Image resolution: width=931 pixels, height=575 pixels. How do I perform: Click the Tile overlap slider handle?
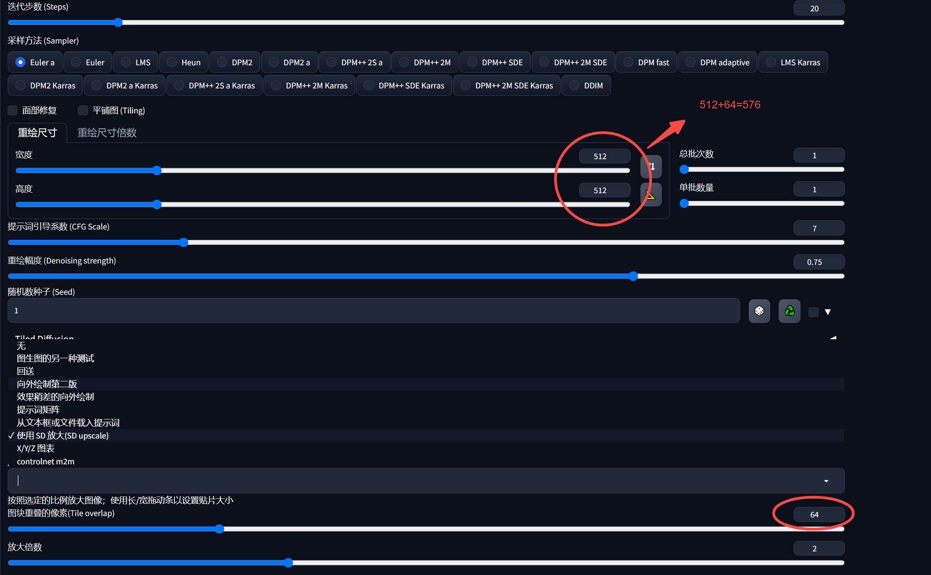pyautogui.click(x=219, y=529)
